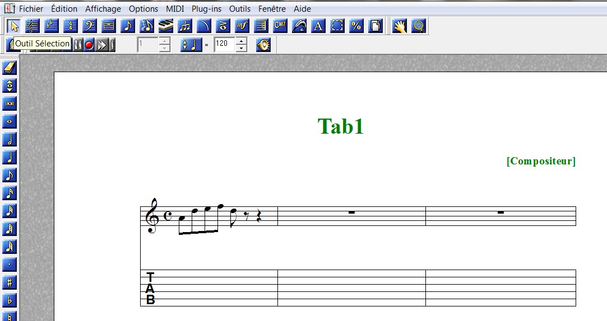Select the sharp accidental in the palette

click(x=10, y=282)
